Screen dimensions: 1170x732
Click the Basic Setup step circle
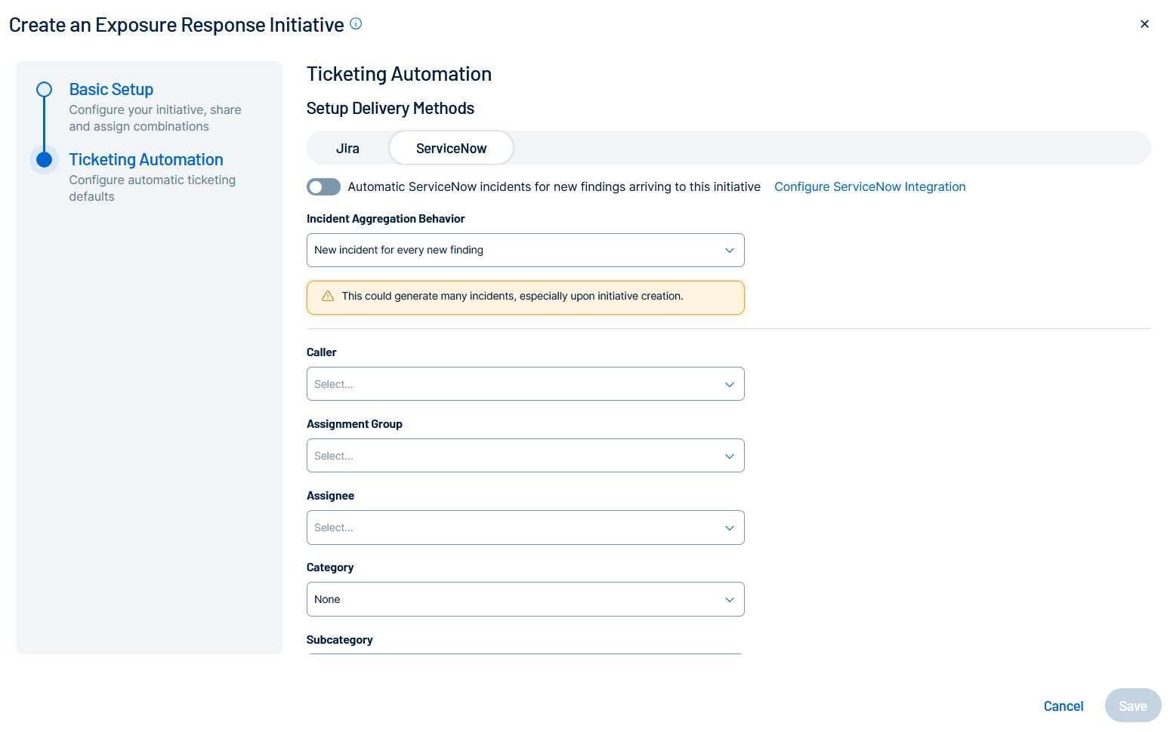[x=45, y=90]
